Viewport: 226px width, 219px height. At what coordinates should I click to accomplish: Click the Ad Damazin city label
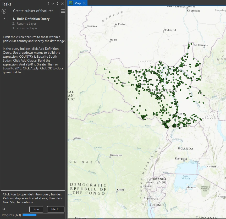(201, 45)
